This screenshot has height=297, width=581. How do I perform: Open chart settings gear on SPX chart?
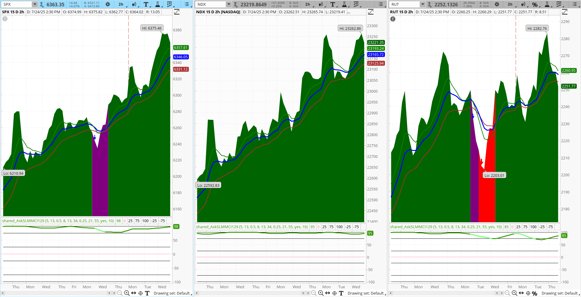[108, 4]
